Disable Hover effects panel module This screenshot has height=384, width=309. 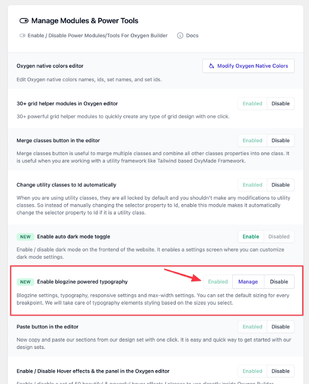[280, 371]
